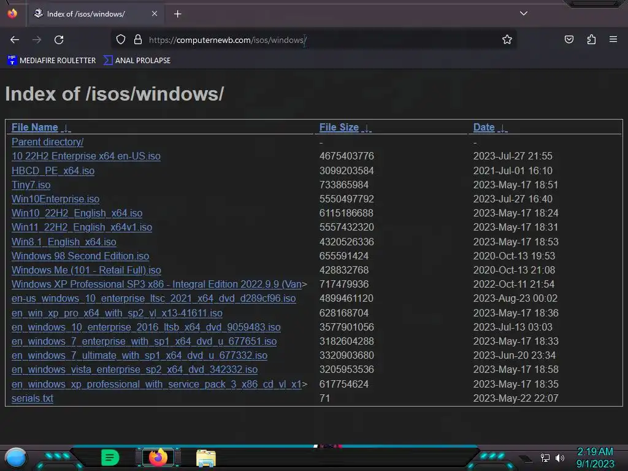Image resolution: width=628 pixels, height=471 pixels.
Task: Click en_windows_vista_enterprise_sp2 iso
Action: [x=134, y=370]
